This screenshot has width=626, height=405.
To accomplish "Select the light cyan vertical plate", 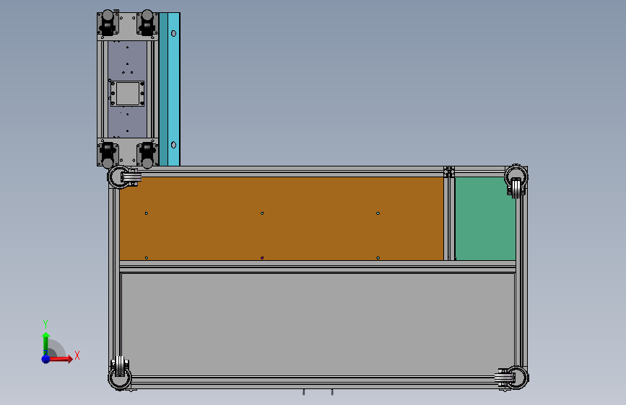I will tap(174, 89).
